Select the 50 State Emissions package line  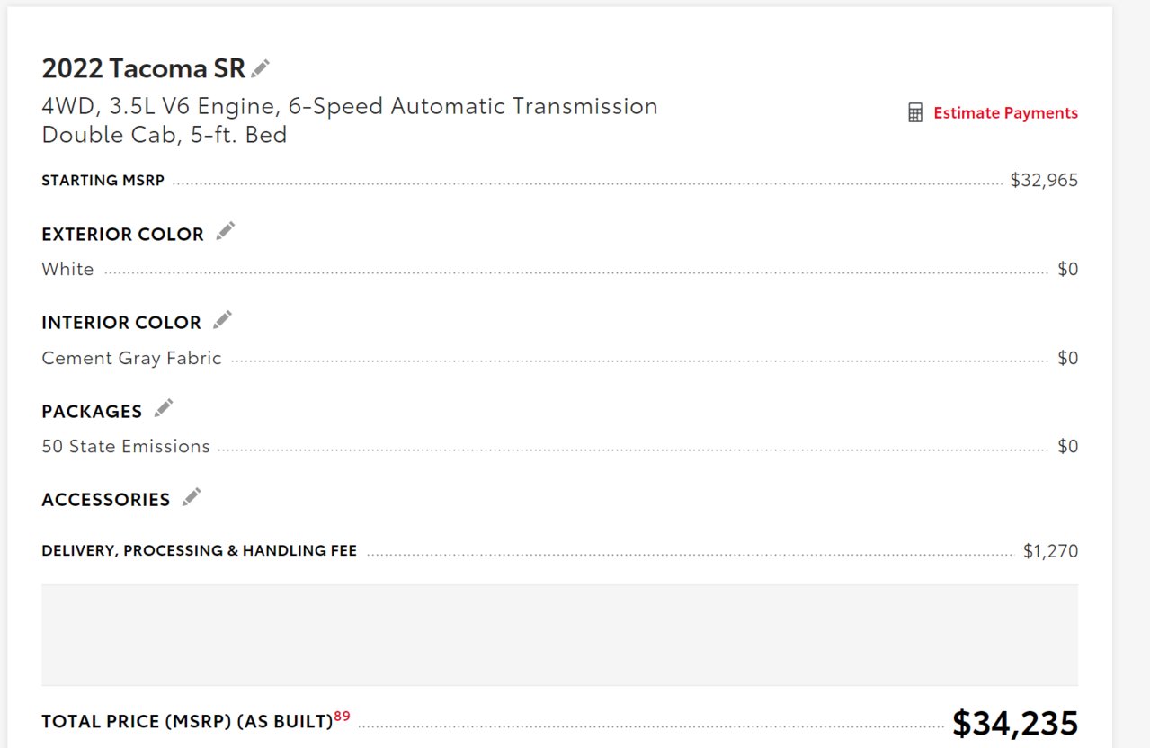click(126, 446)
